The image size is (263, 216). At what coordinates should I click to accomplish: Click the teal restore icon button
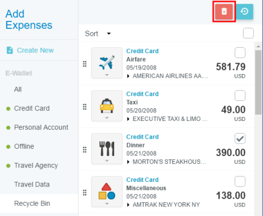coord(245,12)
